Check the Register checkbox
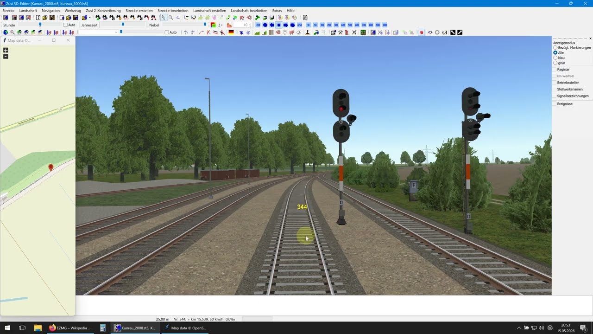 coord(555,70)
